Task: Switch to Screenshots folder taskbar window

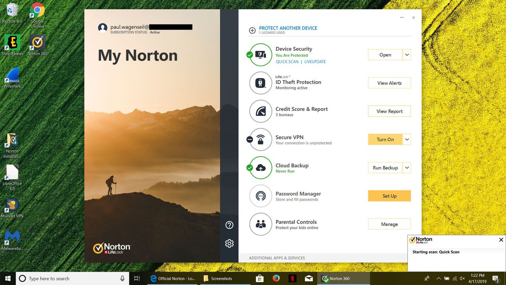Action: point(226,278)
